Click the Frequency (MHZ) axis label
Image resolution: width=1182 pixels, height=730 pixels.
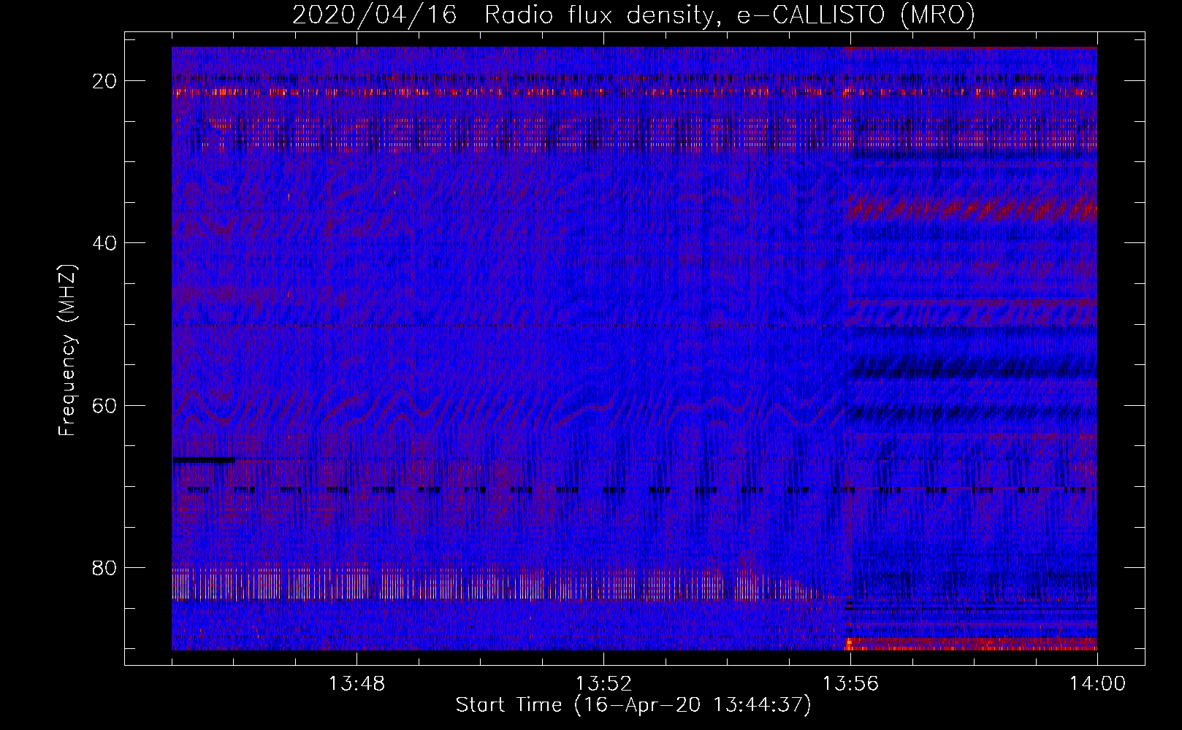[67, 350]
